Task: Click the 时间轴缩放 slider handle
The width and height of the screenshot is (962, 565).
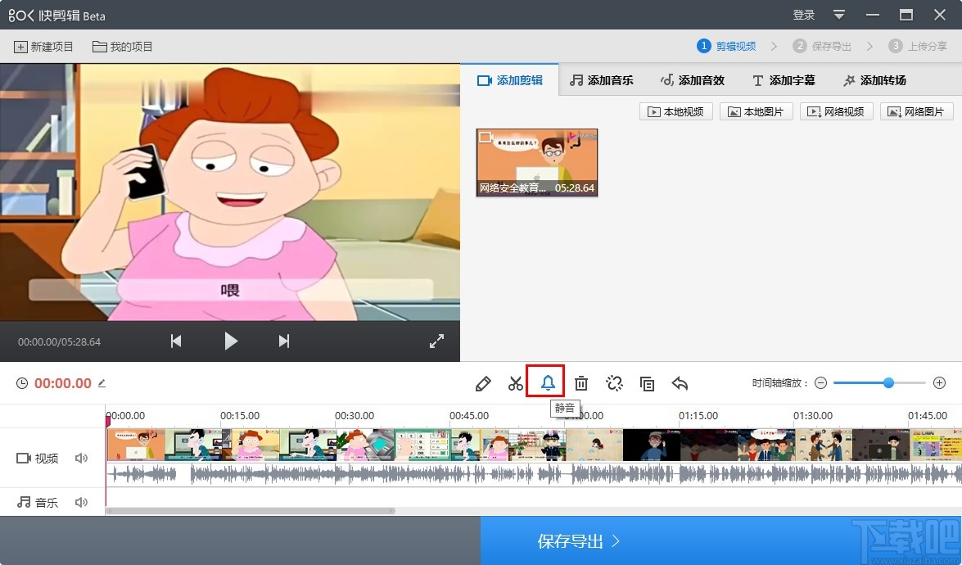Action: [x=888, y=382]
